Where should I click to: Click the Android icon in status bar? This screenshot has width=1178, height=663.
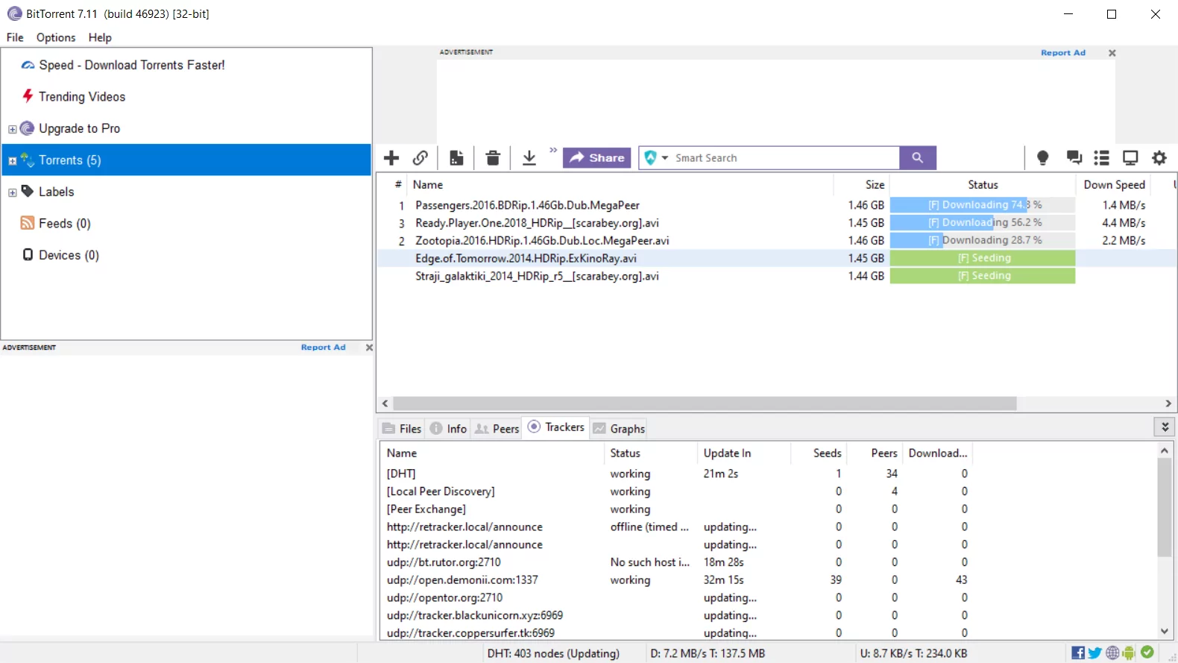(x=1129, y=653)
